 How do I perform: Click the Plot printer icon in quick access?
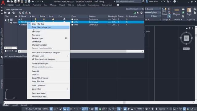click(x=29, y=2)
